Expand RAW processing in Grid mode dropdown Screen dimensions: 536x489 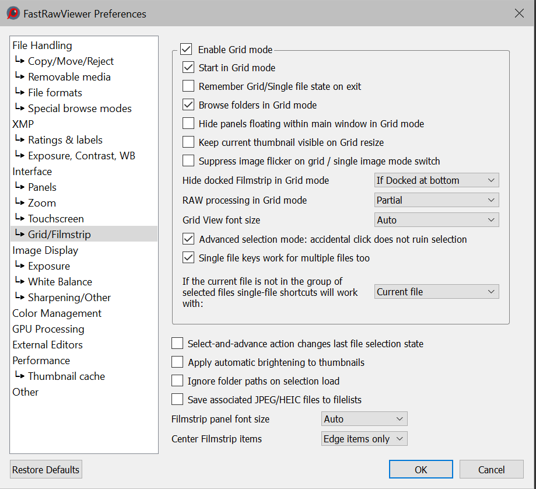pyautogui.click(x=436, y=200)
